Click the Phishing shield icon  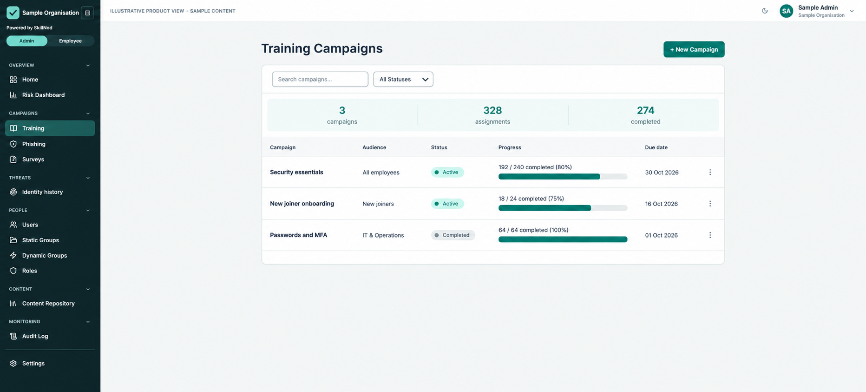point(13,144)
